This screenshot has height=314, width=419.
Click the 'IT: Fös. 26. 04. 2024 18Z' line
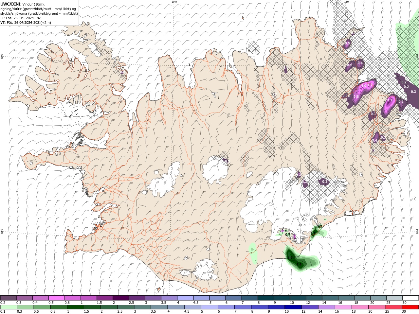(x=20, y=18)
